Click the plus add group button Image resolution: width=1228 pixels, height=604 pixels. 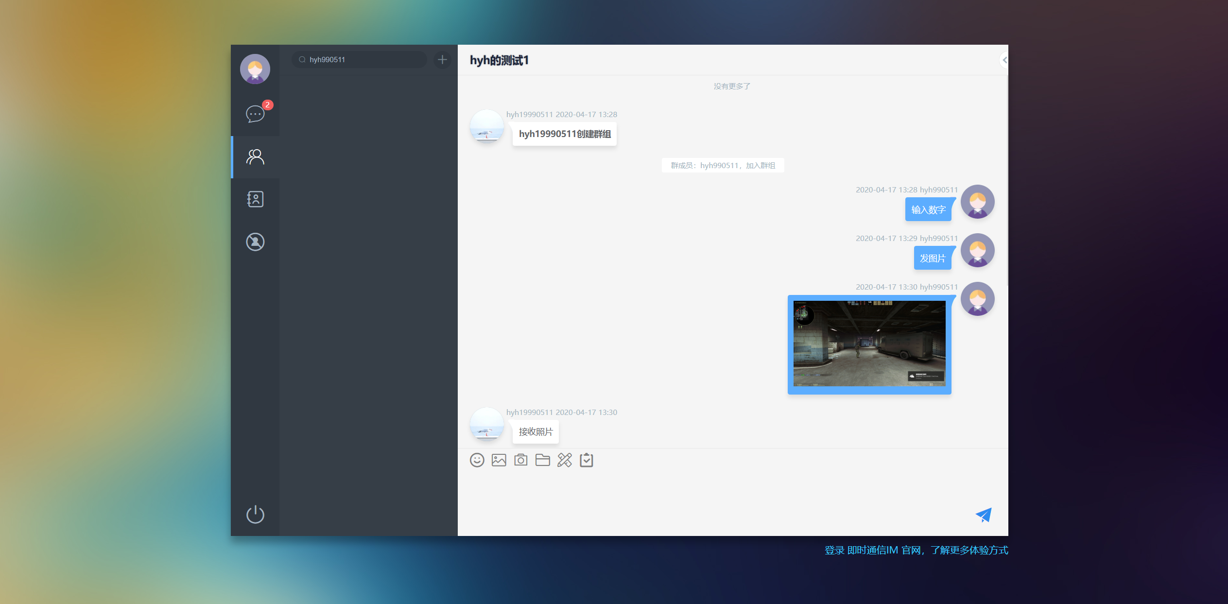coord(442,60)
